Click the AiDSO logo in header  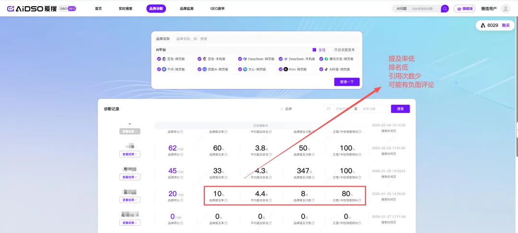tap(31, 9)
